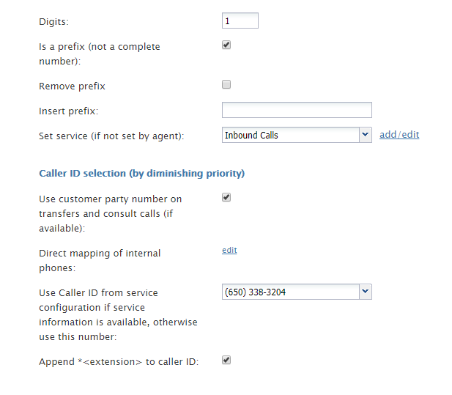Click the Digits label

click(54, 22)
